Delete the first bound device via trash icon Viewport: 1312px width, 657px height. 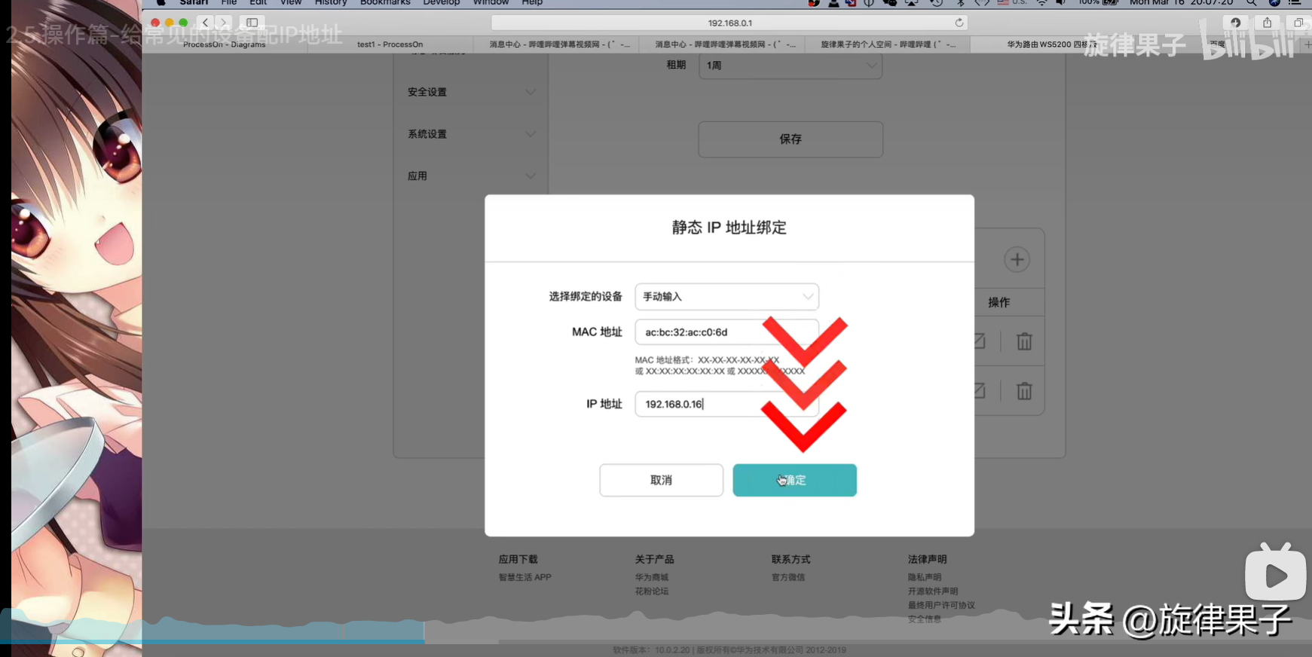click(1023, 341)
